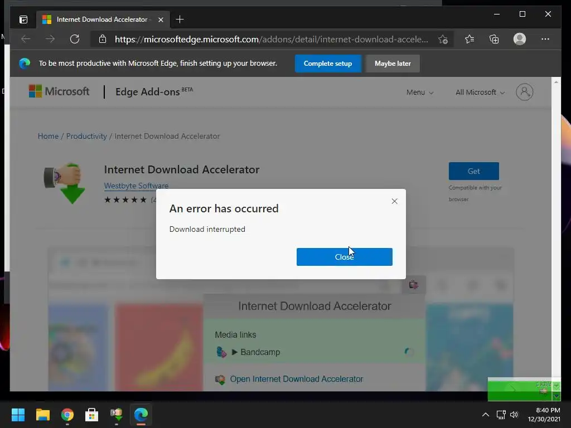The height and width of the screenshot is (428, 571).
Task: Open the network icon in the system tray
Action: pos(501,415)
